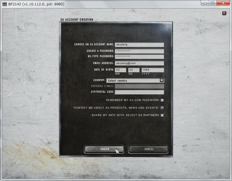Enable contact me about EA products
The width and height of the screenshot is (232, 181).
click(162, 108)
